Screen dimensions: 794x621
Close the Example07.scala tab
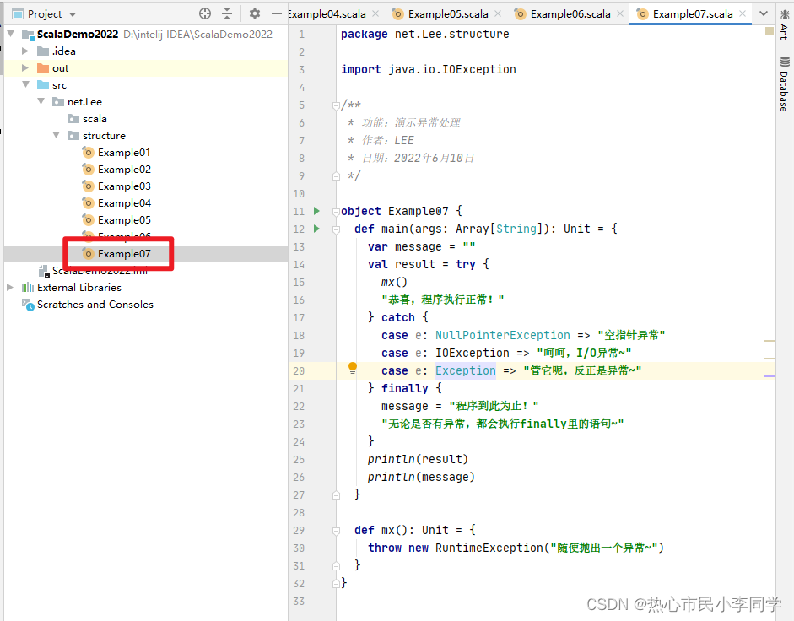pos(743,14)
